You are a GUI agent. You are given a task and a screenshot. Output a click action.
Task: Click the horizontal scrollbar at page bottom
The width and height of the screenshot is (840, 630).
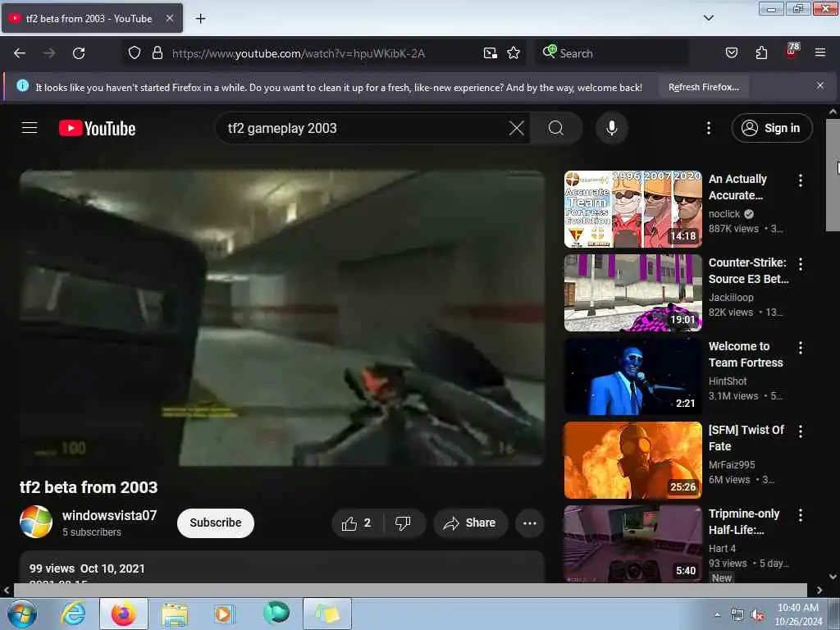[x=410, y=590]
